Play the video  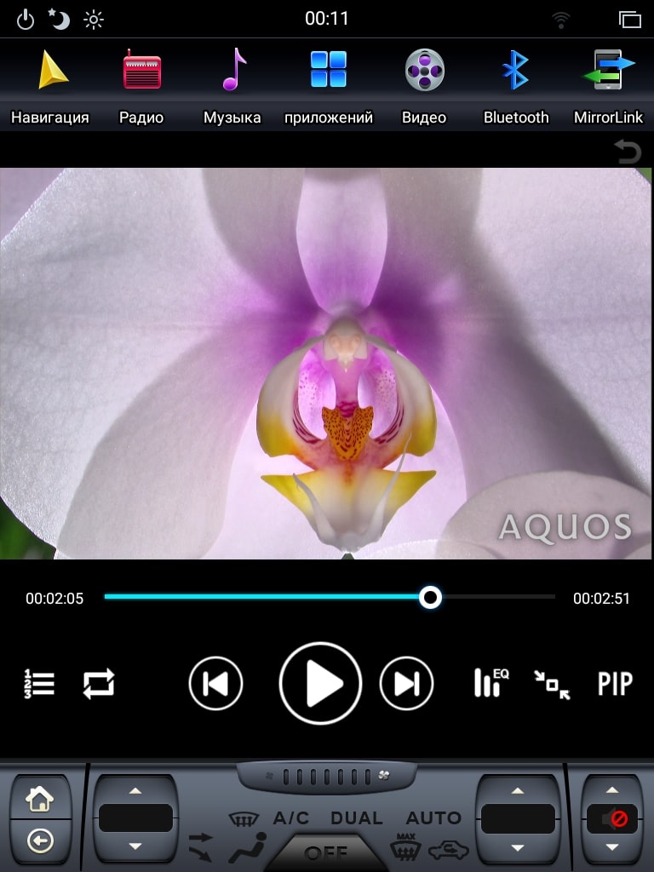(x=320, y=684)
